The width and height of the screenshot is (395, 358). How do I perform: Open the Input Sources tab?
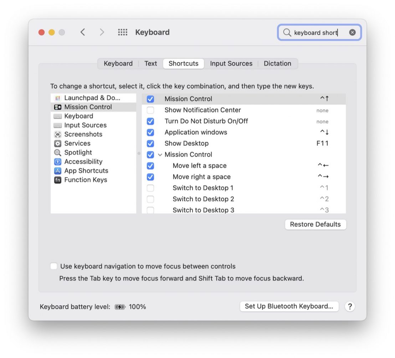[x=231, y=63]
